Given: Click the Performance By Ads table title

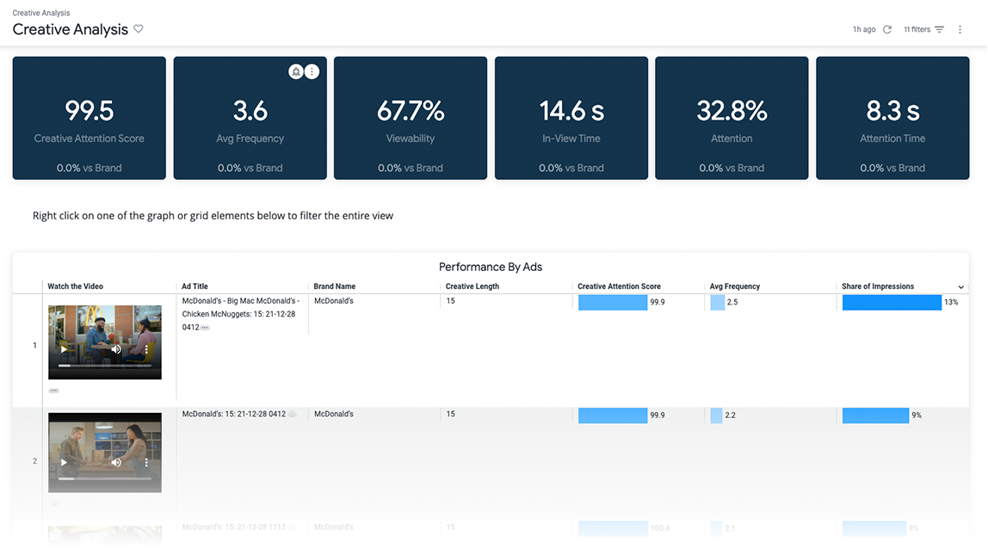Looking at the screenshot, I should tap(491, 267).
